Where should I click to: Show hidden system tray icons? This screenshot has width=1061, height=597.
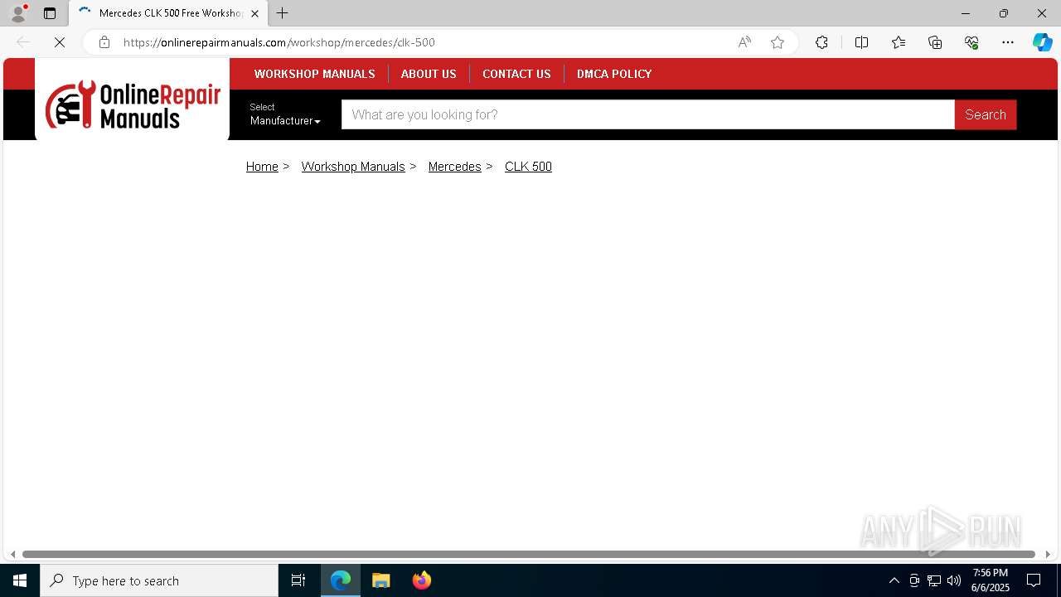click(x=894, y=580)
